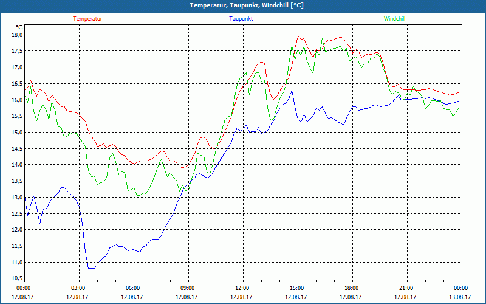Click the 12.08.17 date under 12:00
This screenshot has width=486, height=304.
pyautogui.click(x=241, y=297)
